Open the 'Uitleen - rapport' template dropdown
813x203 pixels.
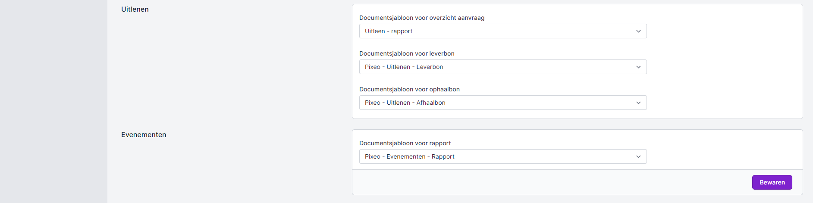(x=496, y=31)
